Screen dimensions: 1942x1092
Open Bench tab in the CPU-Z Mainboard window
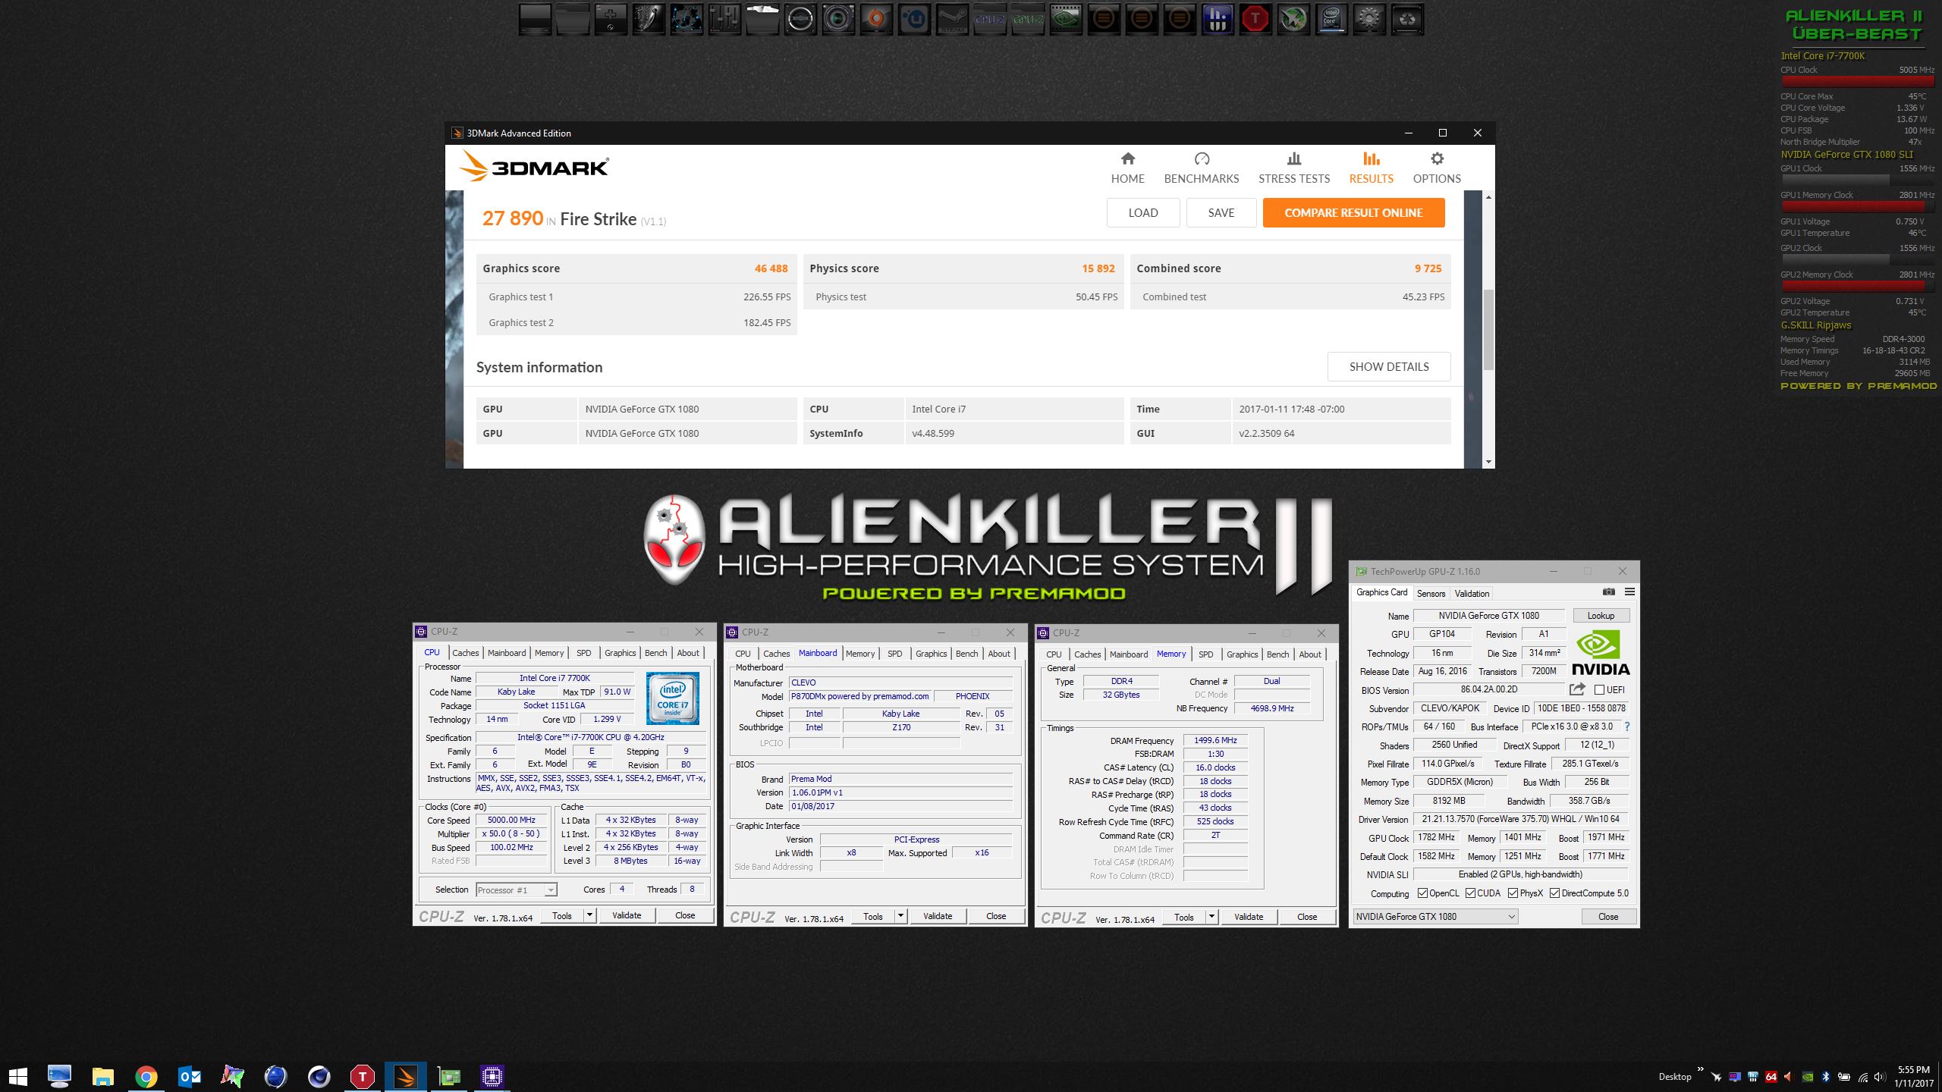pyautogui.click(x=966, y=654)
